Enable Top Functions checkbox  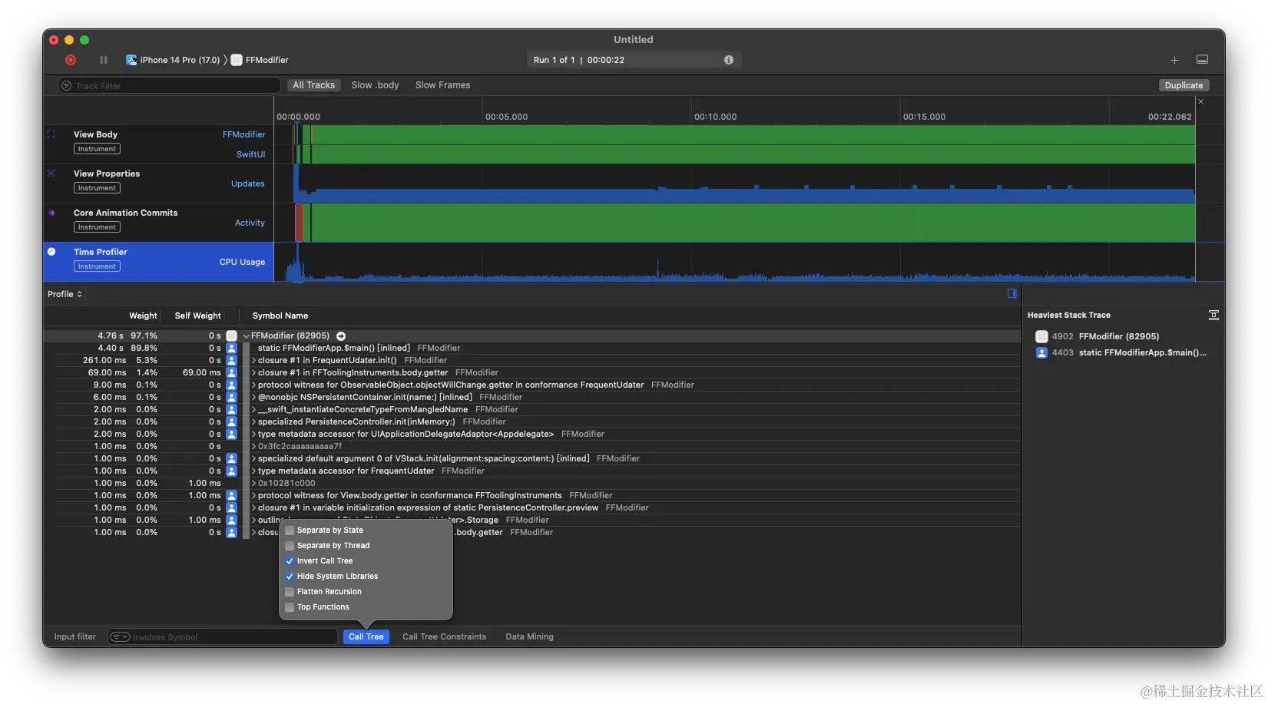[x=290, y=607]
